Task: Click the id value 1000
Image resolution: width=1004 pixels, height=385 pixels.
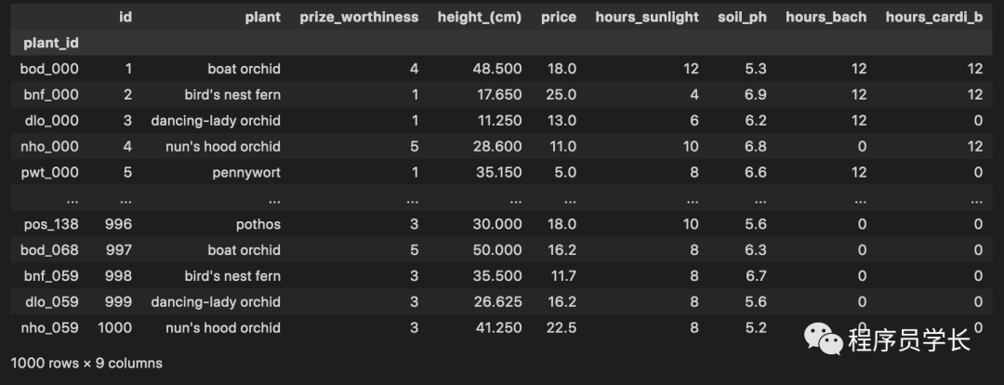Action: 114,328
